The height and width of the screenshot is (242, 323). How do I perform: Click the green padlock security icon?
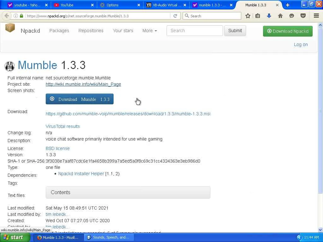click(21, 16)
